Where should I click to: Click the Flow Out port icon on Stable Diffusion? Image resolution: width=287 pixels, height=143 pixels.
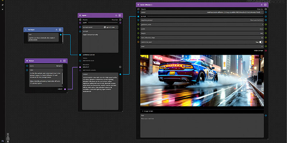click(x=266, y=9)
